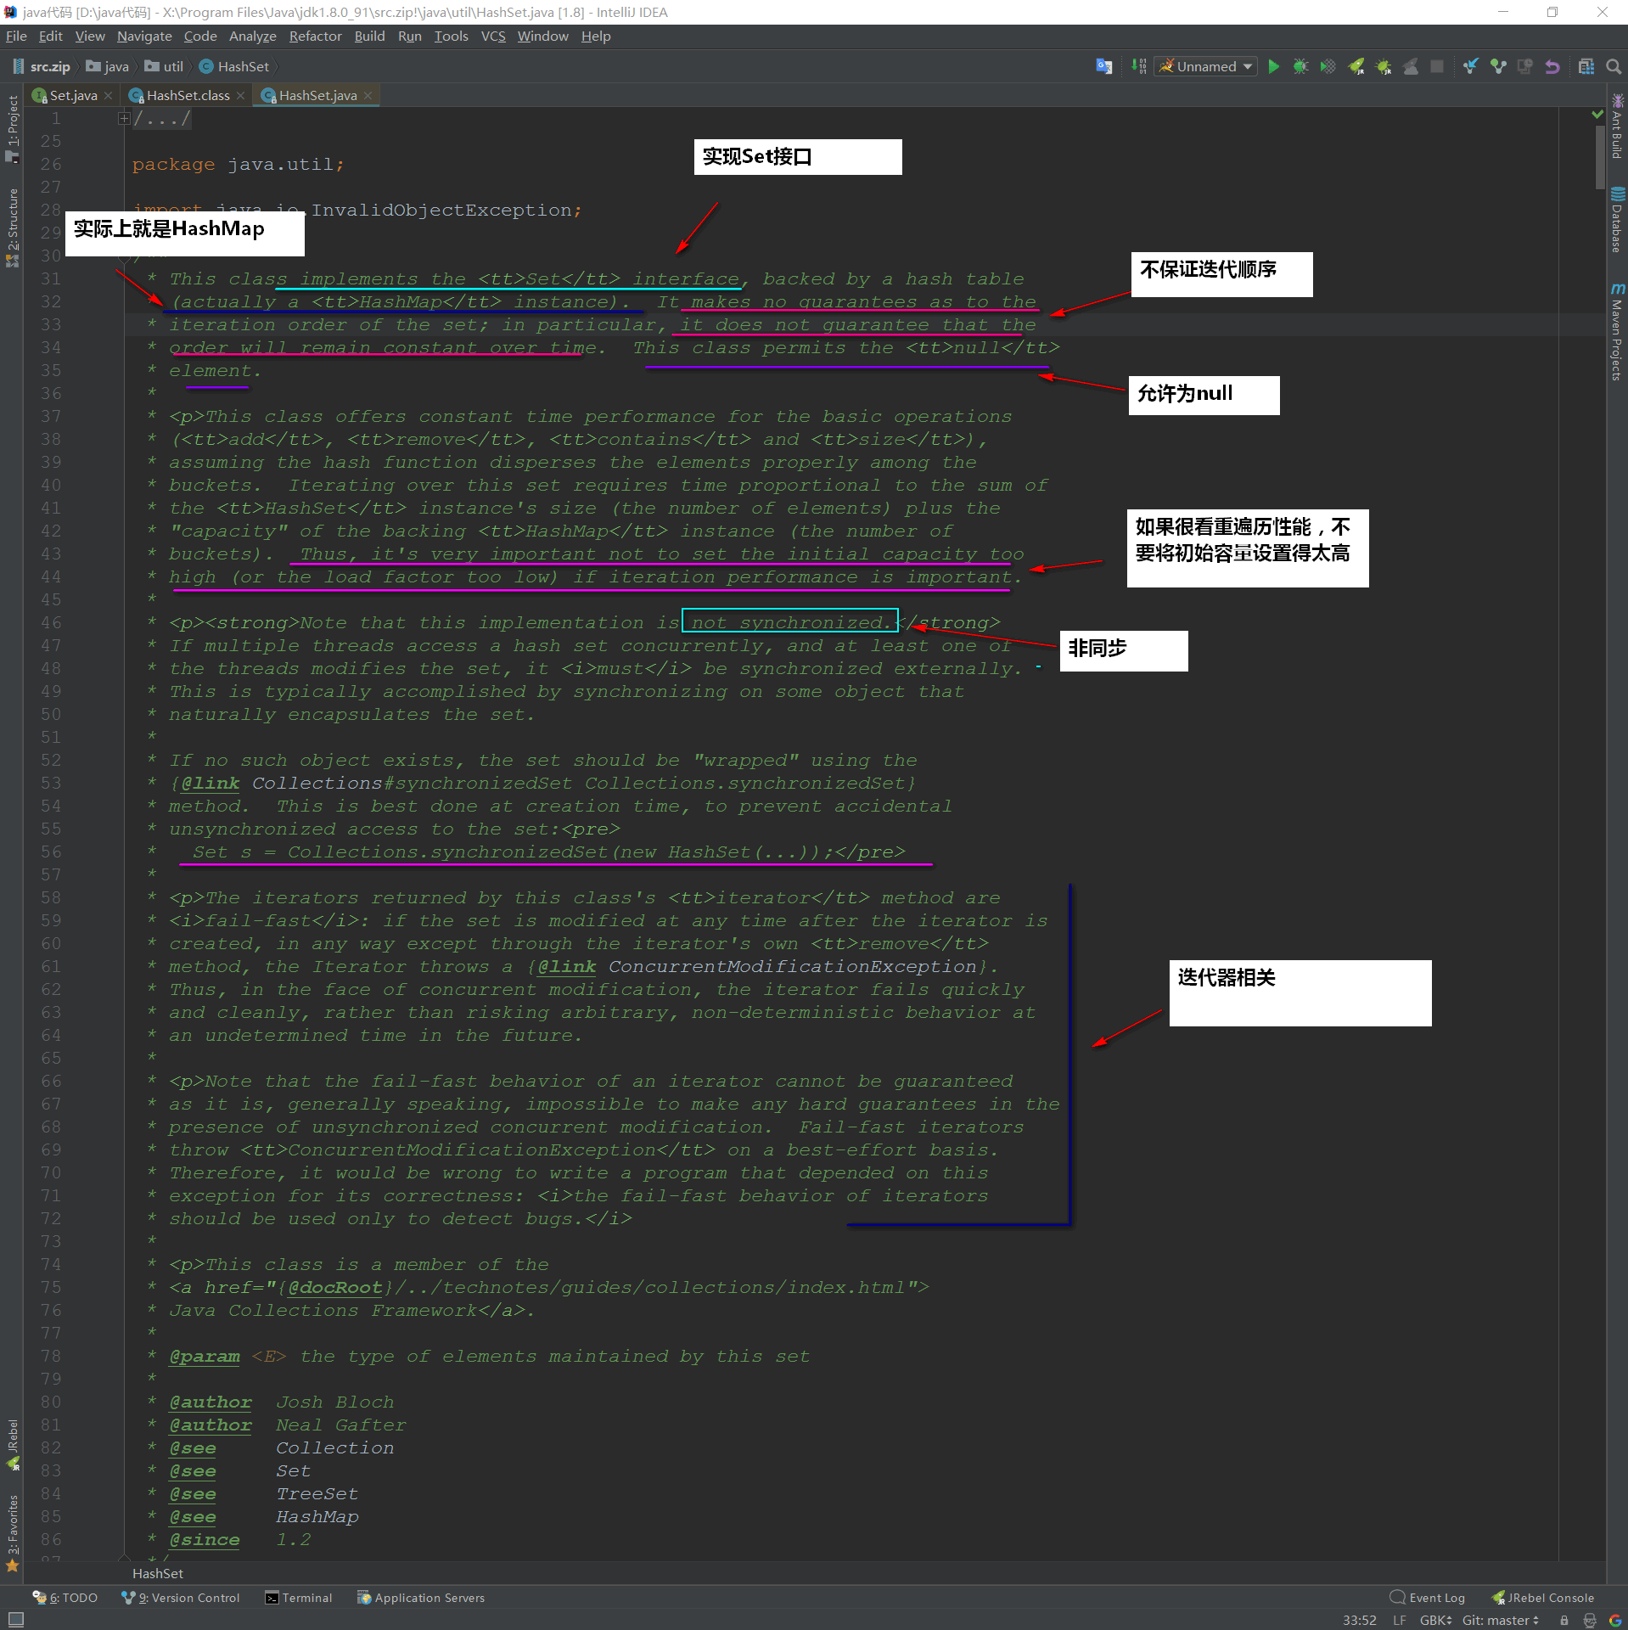Click the Update Project VCS arrow icon
The height and width of the screenshot is (1630, 1628).
point(1471,66)
